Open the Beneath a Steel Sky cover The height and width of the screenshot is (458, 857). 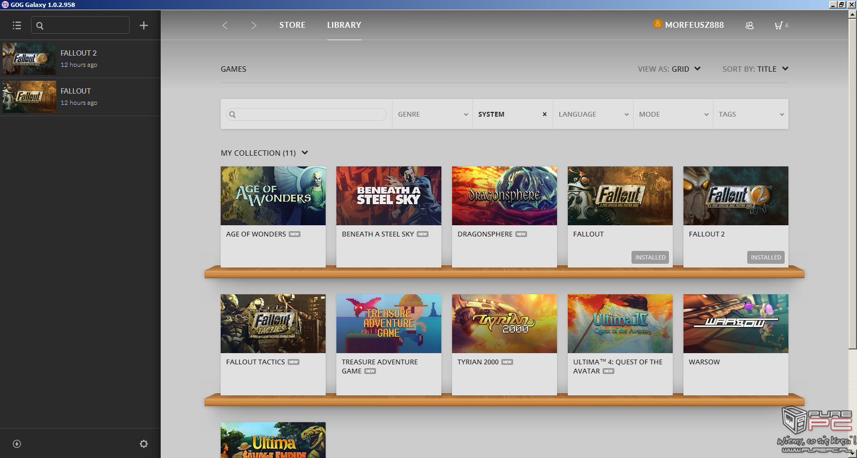[x=389, y=196]
